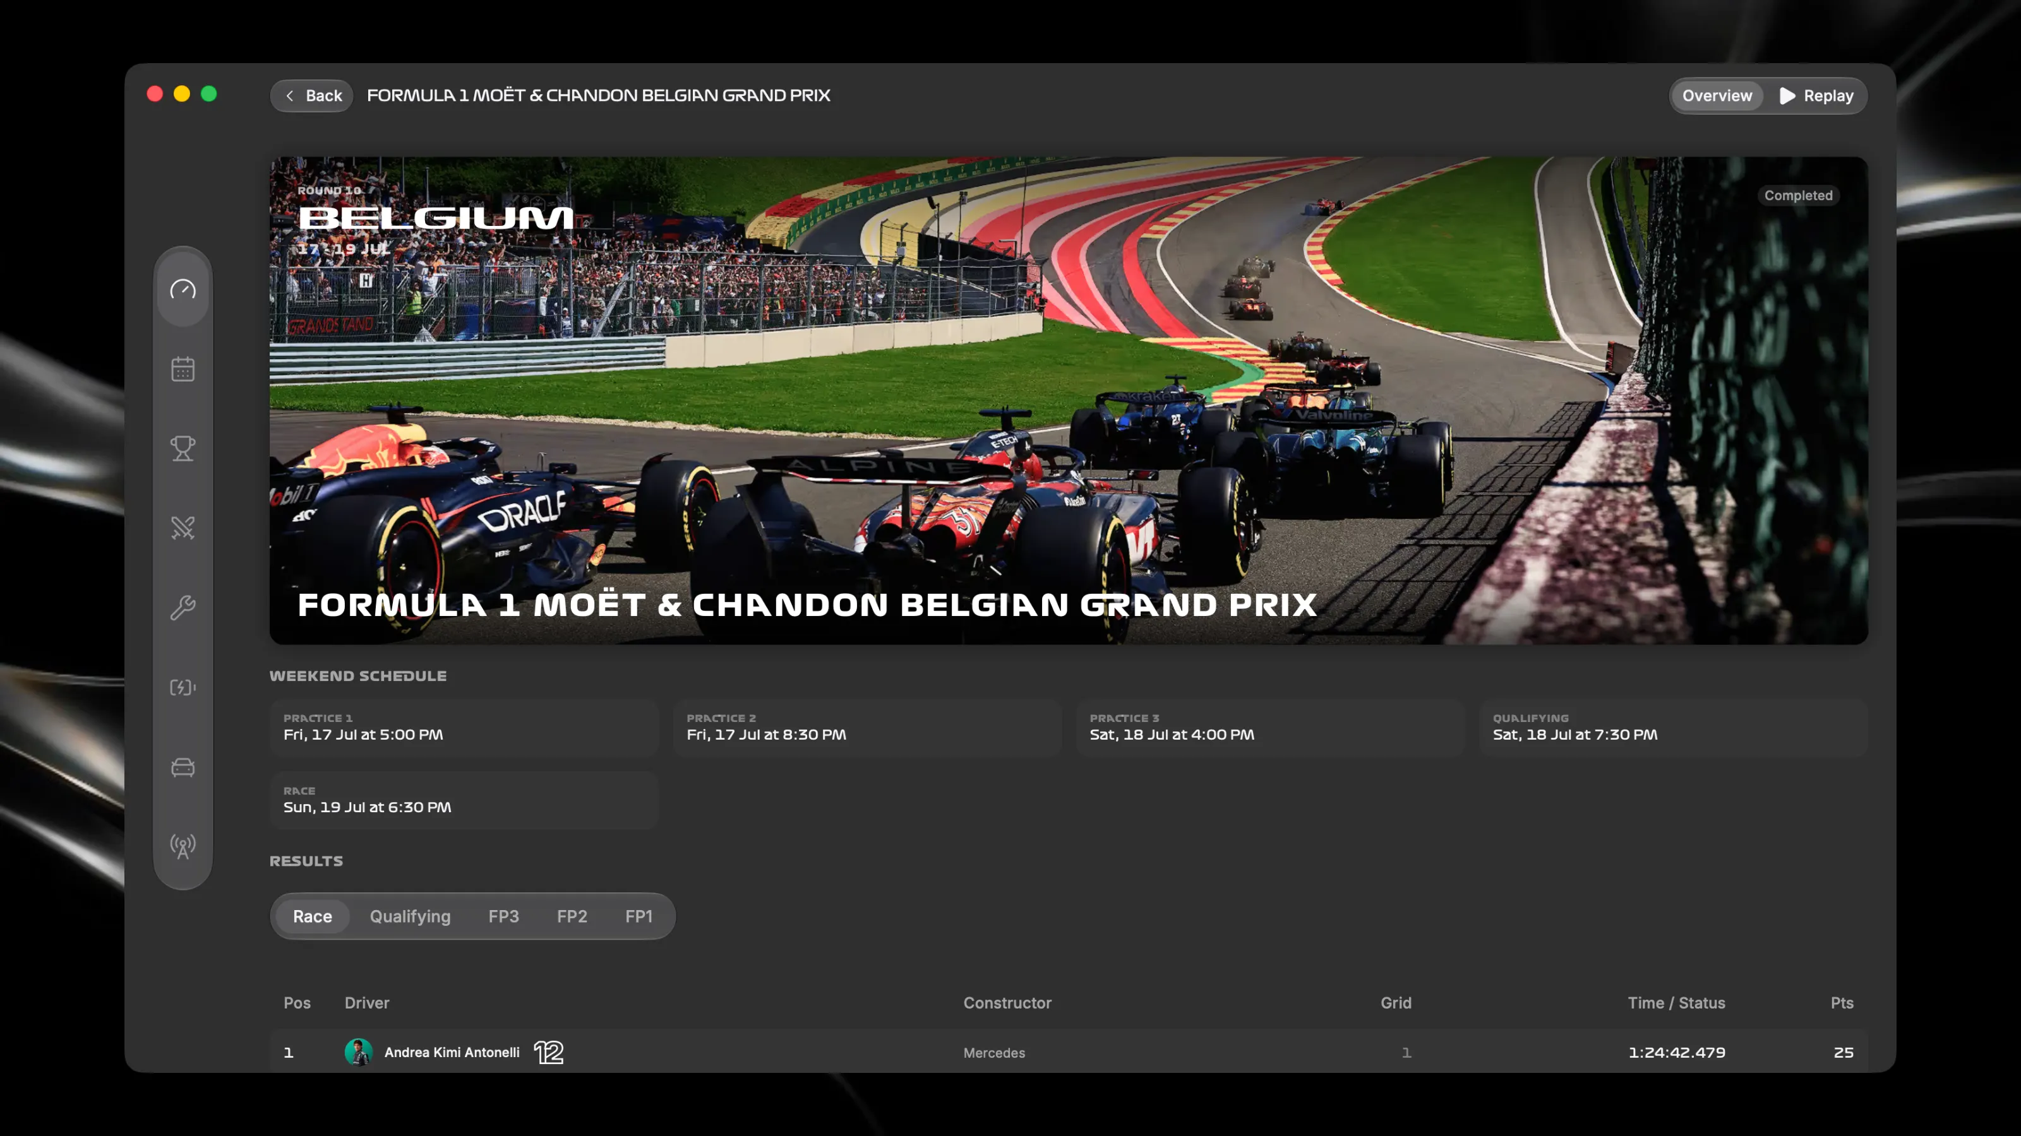Click the Time / Status column header
Screen dimensions: 2021x1136
[1677, 1003]
